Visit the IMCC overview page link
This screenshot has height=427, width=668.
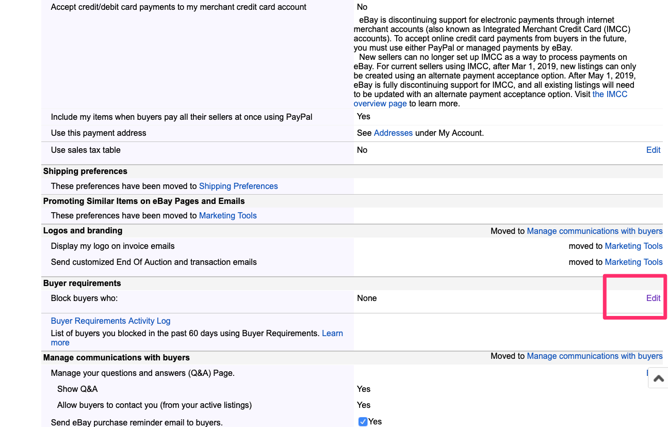tap(610, 94)
